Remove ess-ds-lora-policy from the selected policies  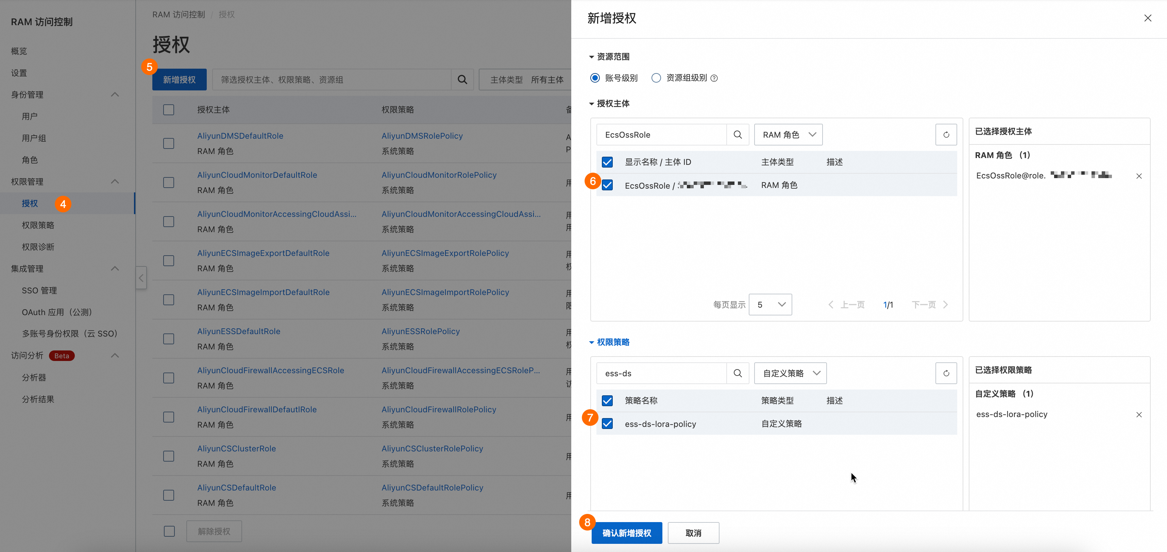coord(1138,415)
